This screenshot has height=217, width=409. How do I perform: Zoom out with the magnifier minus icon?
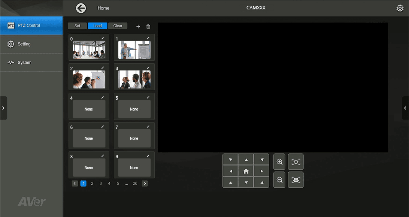pyautogui.click(x=279, y=180)
